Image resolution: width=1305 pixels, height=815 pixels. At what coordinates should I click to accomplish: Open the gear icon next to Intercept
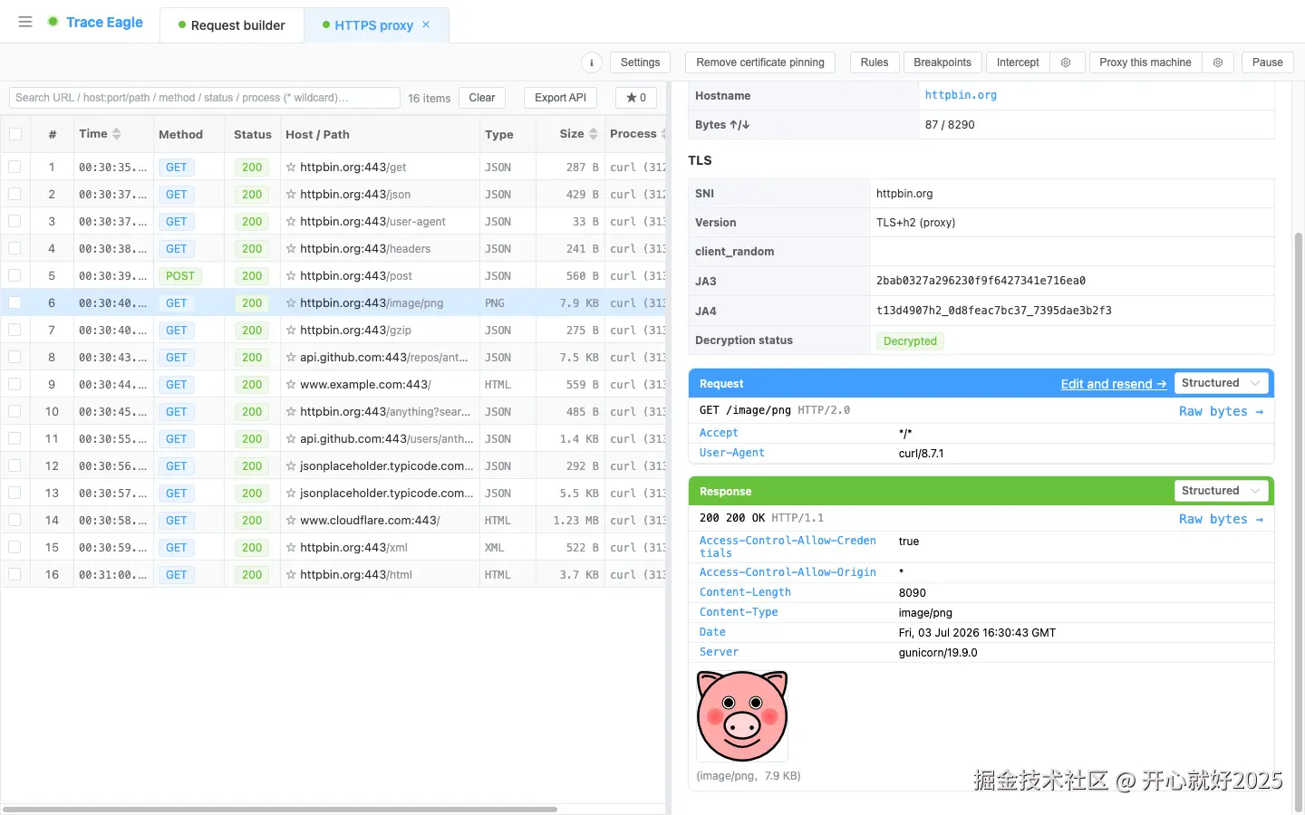(x=1066, y=62)
